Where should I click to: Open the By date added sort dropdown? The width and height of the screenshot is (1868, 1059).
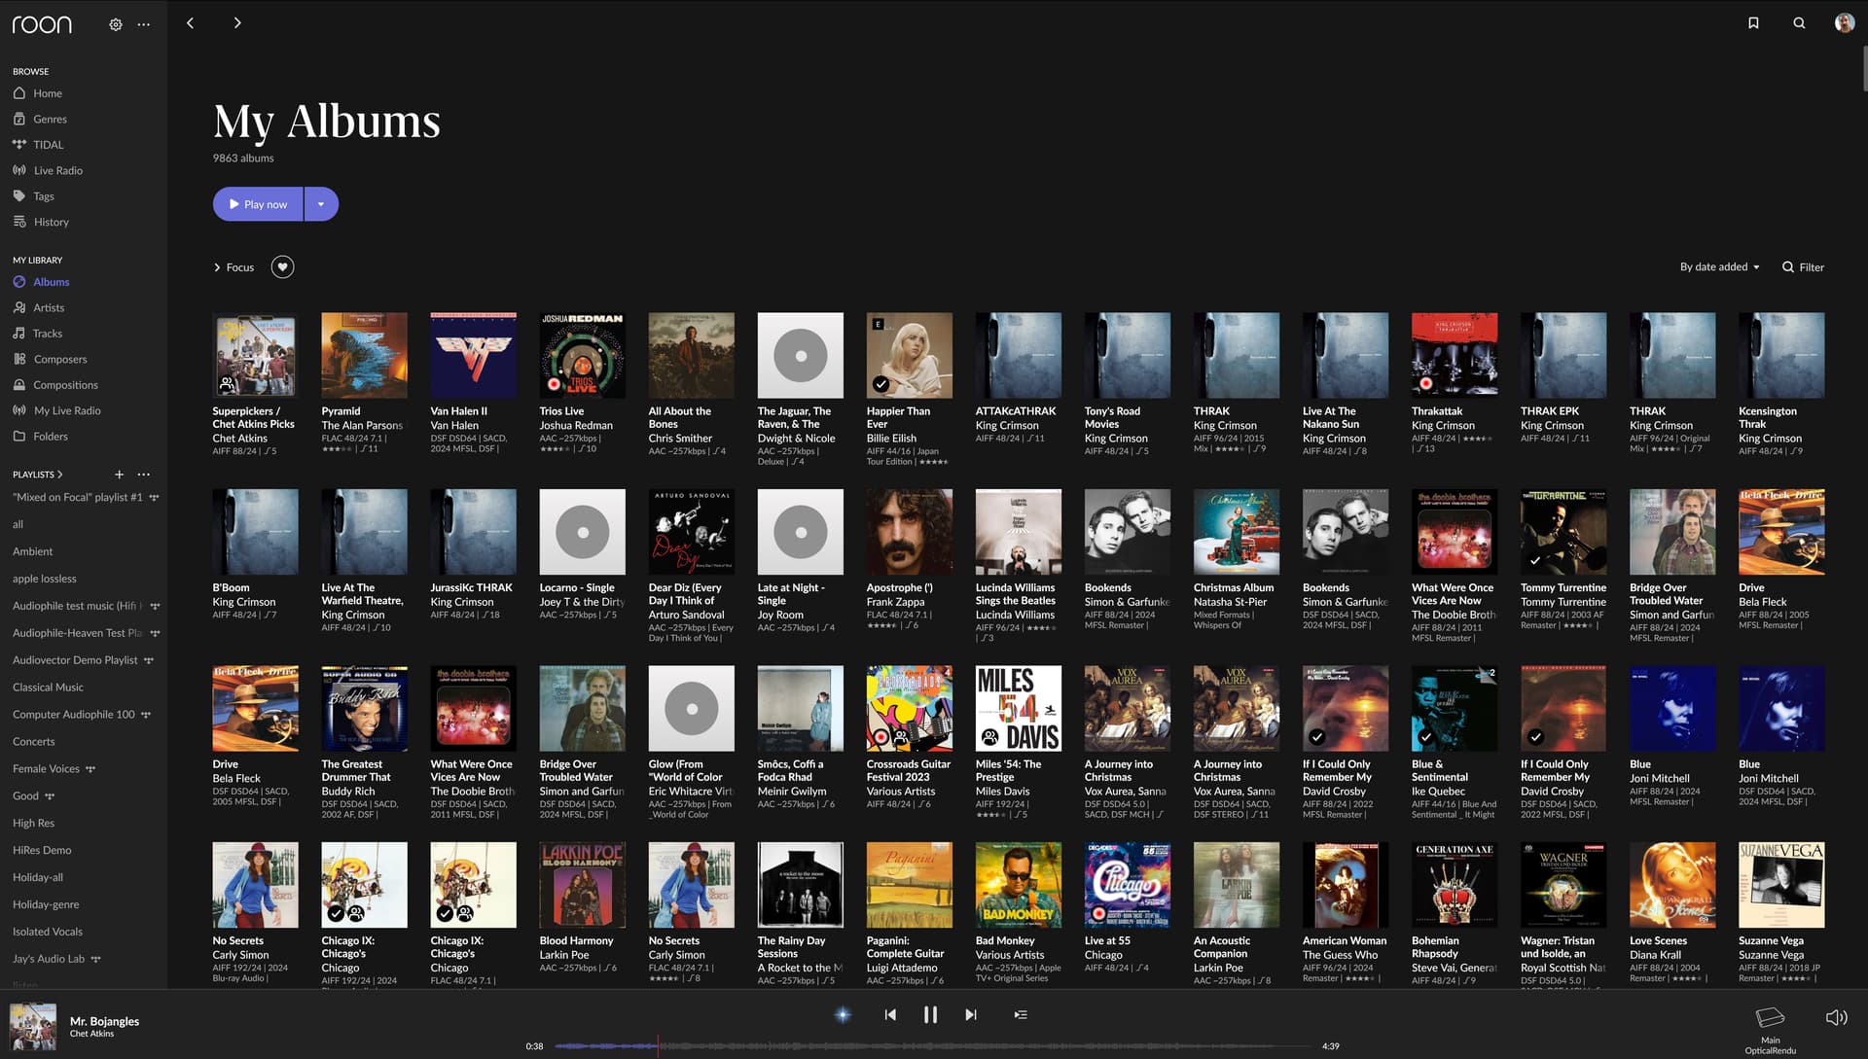1719,266
